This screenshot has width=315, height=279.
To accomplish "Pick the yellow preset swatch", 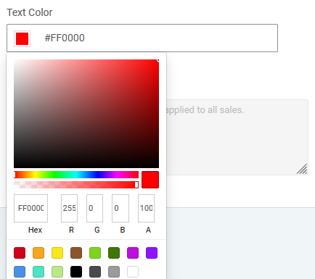I will 57,253.
